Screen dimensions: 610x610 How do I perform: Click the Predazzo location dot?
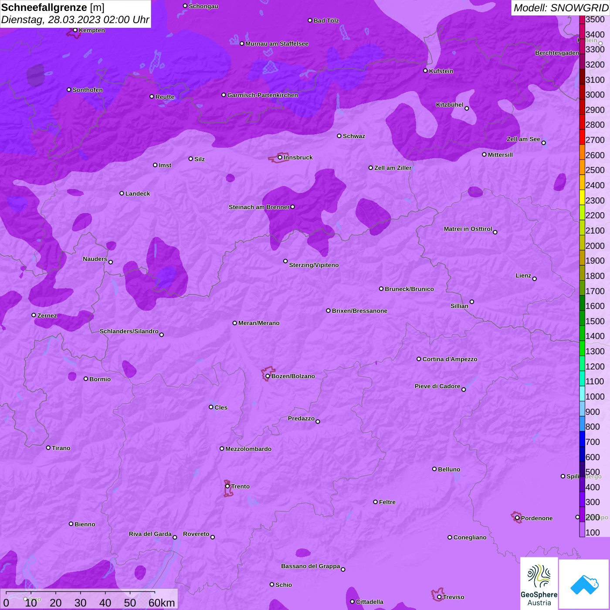318,421
